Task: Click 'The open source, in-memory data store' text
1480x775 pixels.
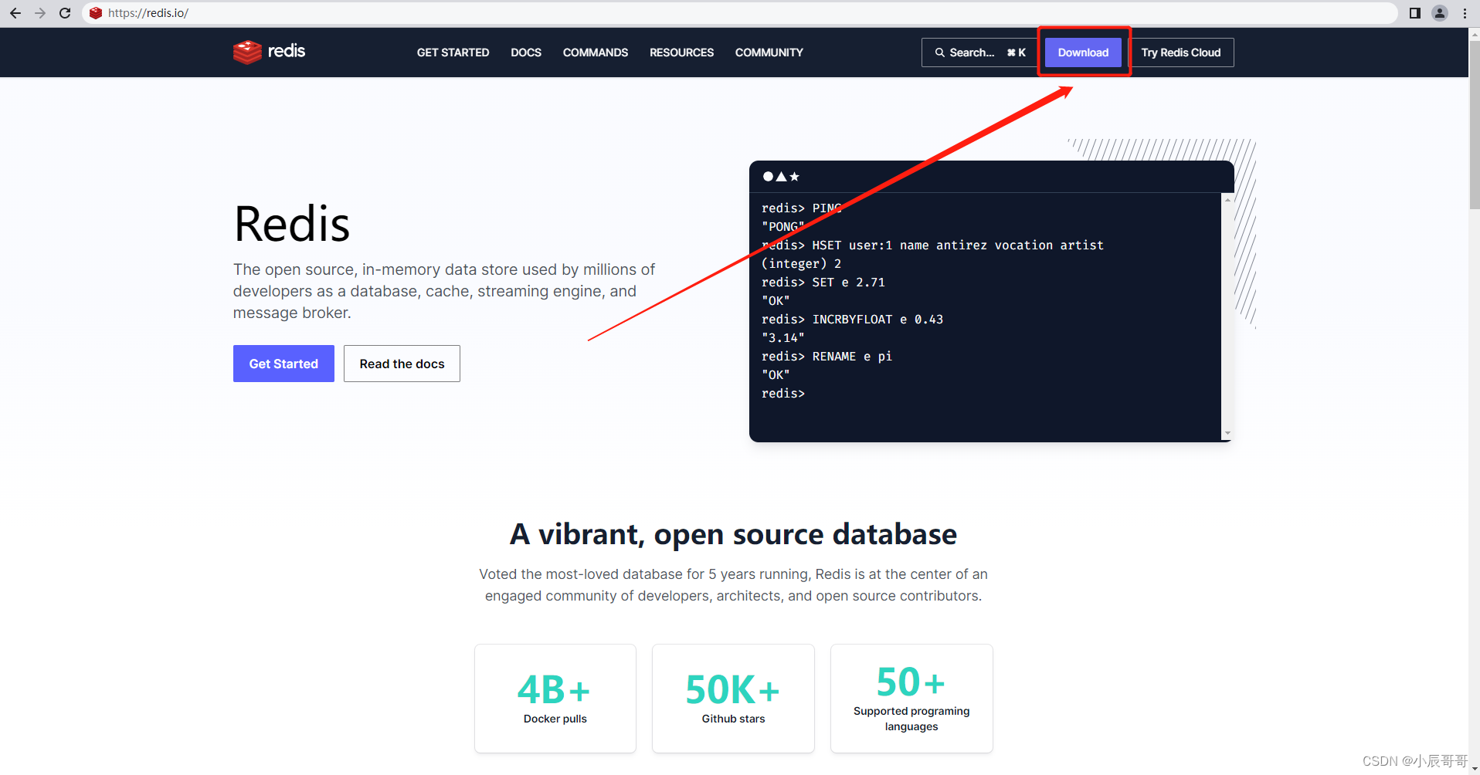Action: coord(444,291)
